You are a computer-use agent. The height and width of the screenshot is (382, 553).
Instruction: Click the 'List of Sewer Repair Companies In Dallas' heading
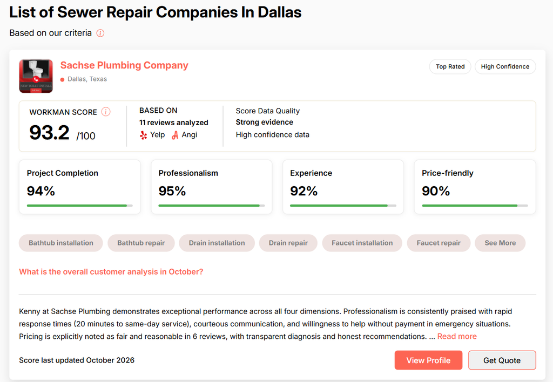[x=155, y=12]
